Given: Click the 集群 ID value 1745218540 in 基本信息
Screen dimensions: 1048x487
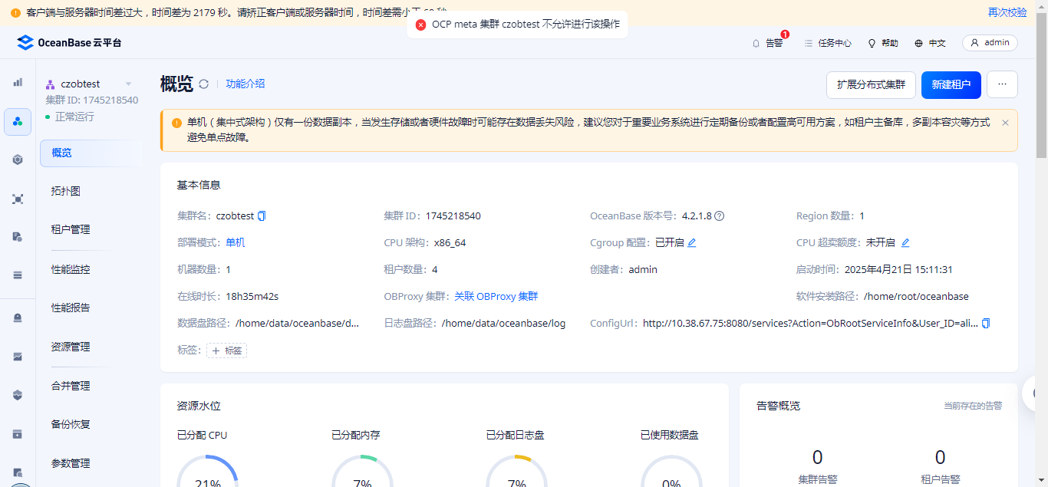Looking at the screenshot, I should [453, 216].
